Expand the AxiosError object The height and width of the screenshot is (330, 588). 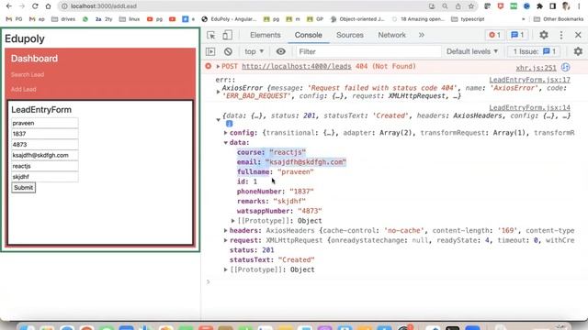(x=219, y=92)
